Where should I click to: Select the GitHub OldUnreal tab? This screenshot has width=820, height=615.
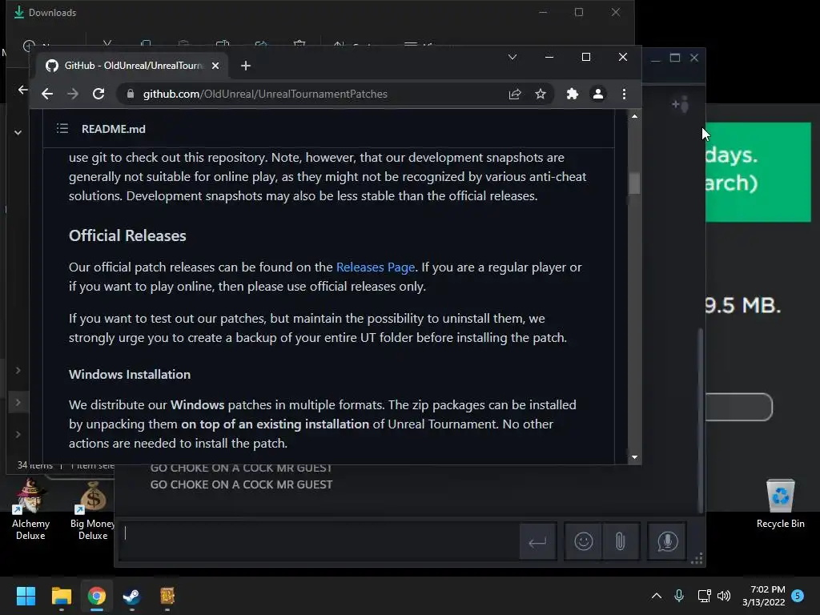coord(132,66)
